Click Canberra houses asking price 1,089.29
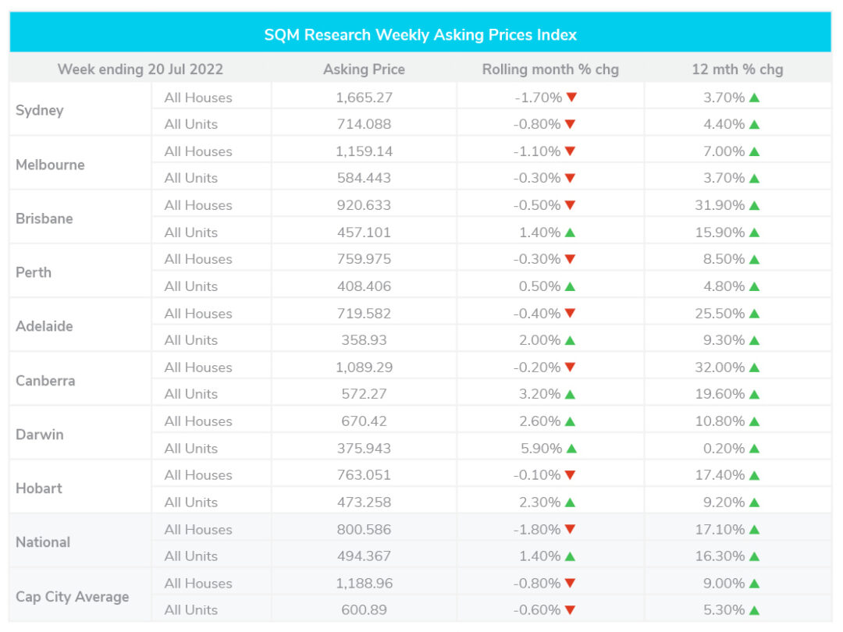Viewport: 843px width, 632px height. [364, 367]
